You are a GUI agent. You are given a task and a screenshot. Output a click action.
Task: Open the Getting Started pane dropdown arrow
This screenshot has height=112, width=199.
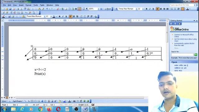(194, 21)
